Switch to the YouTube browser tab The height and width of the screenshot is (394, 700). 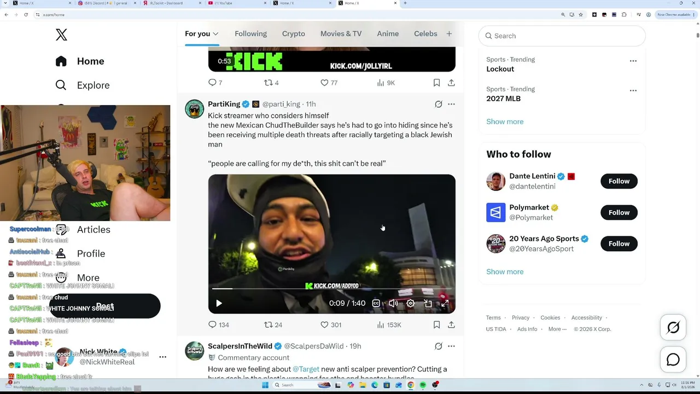coord(237,3)
